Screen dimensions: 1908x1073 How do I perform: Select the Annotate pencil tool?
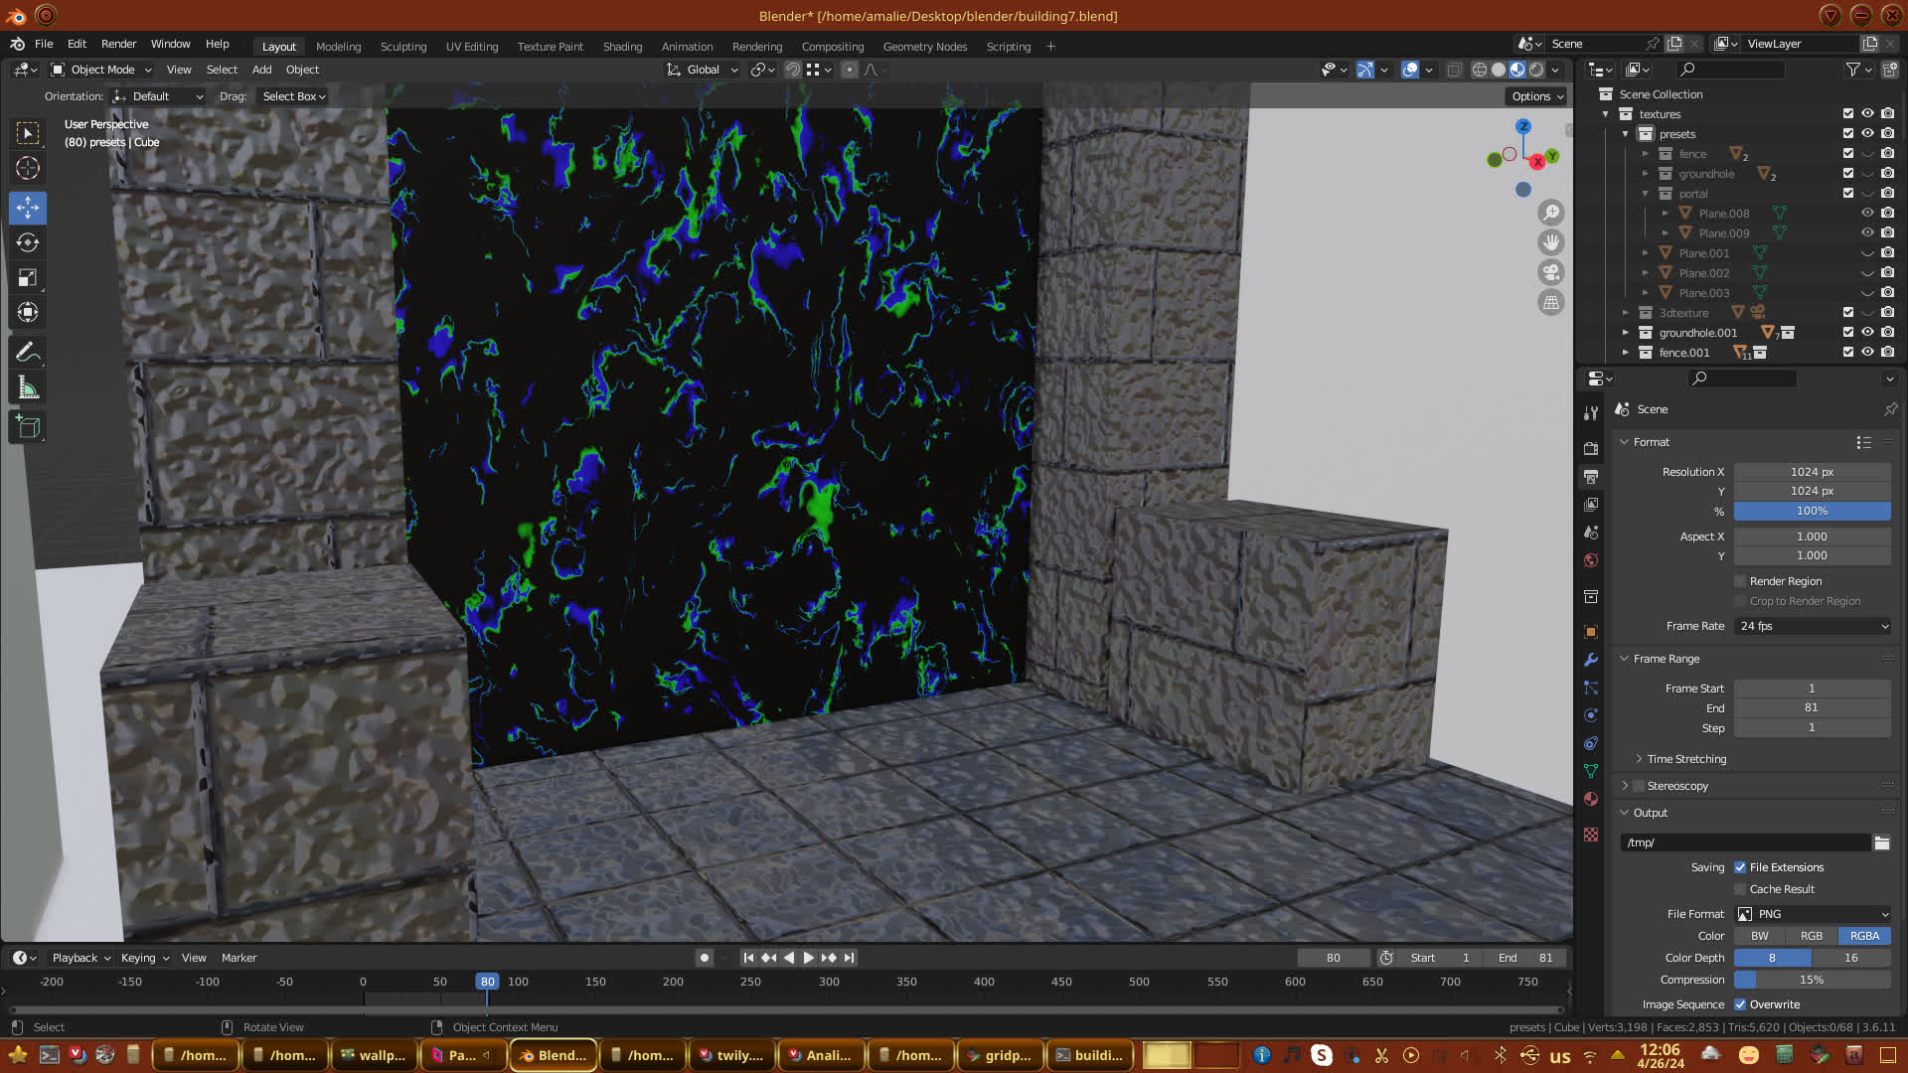coord(28,352)
